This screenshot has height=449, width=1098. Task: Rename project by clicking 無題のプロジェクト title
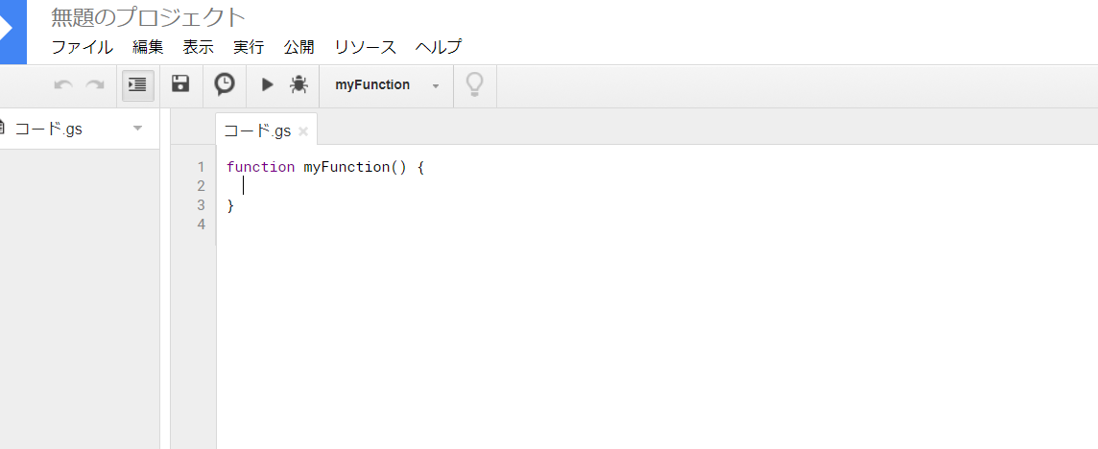149,17
